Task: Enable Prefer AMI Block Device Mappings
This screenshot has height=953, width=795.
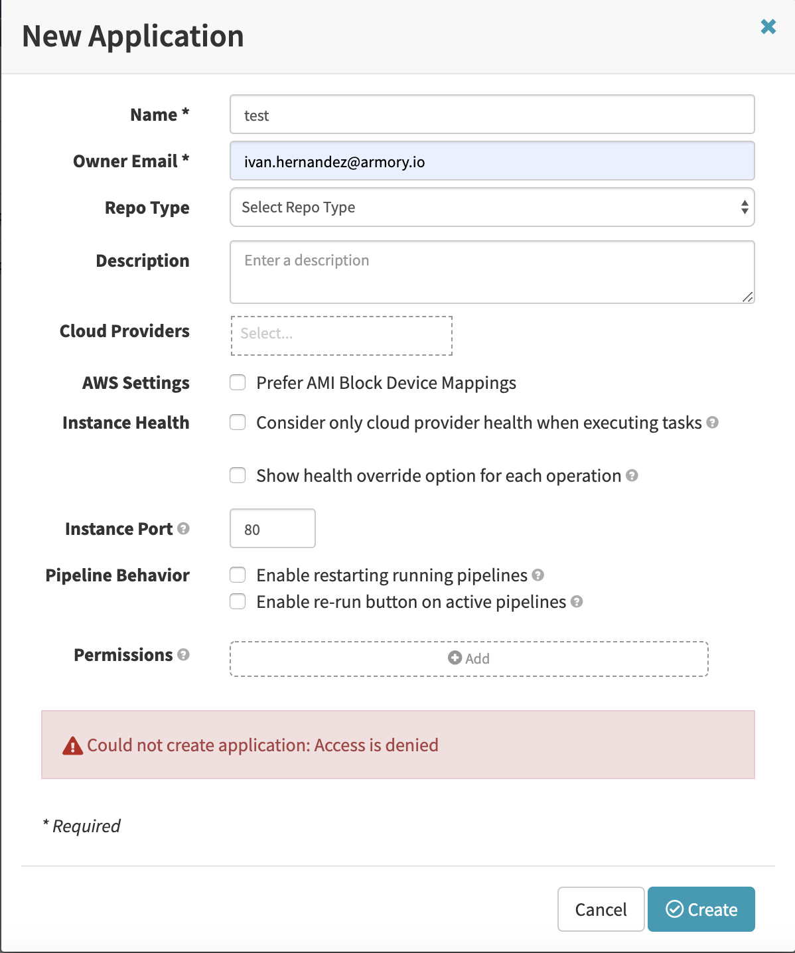Action: point(238,383)
